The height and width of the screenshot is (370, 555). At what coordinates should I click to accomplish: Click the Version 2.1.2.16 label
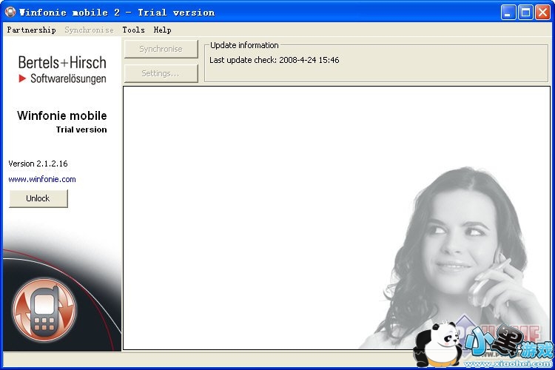click(x=38, y=164)
